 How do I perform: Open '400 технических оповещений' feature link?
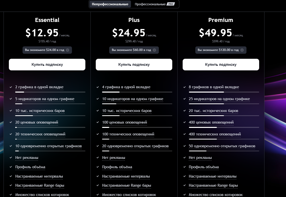215,134
